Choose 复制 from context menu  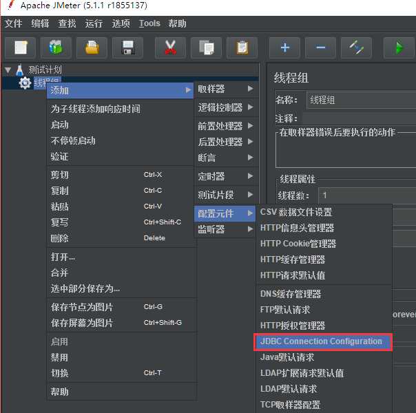[x=120, y=191]
